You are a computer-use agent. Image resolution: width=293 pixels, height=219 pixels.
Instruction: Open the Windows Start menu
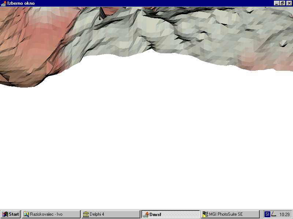point(11,214)
